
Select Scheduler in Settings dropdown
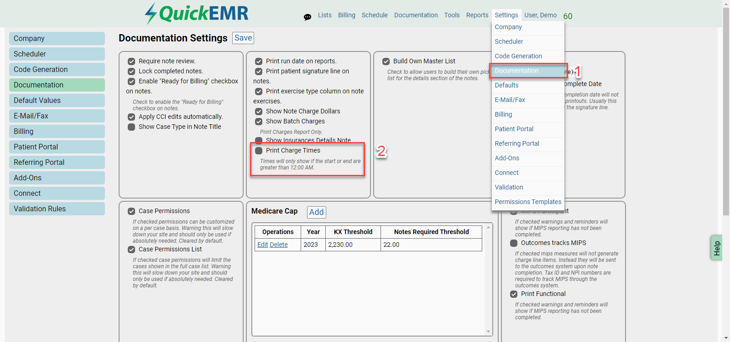click(x=528, y=42)
